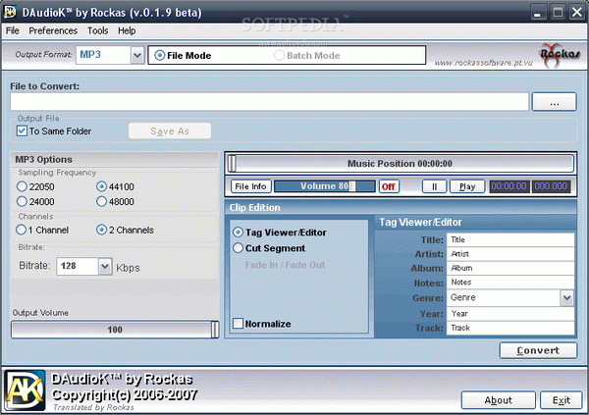The image size is (589, 415).
Task: Click the Track tag field
Action: (x=510, y=328)
